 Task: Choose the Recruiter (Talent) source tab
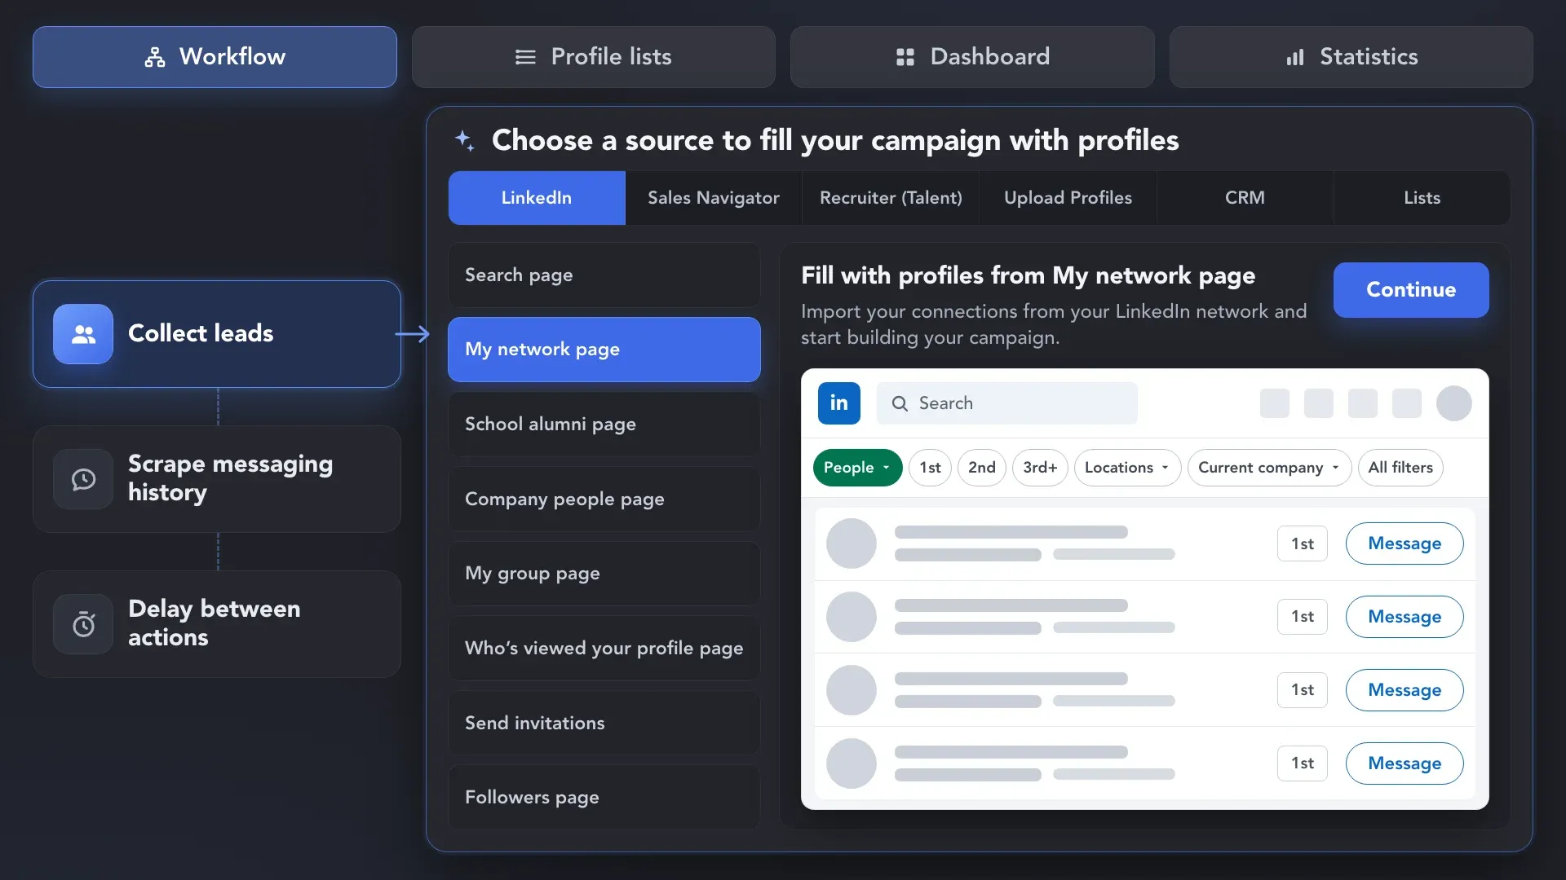click(891, 198)
